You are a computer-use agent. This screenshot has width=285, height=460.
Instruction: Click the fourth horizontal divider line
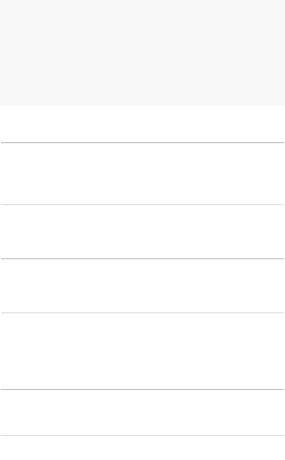click(142, 313)
